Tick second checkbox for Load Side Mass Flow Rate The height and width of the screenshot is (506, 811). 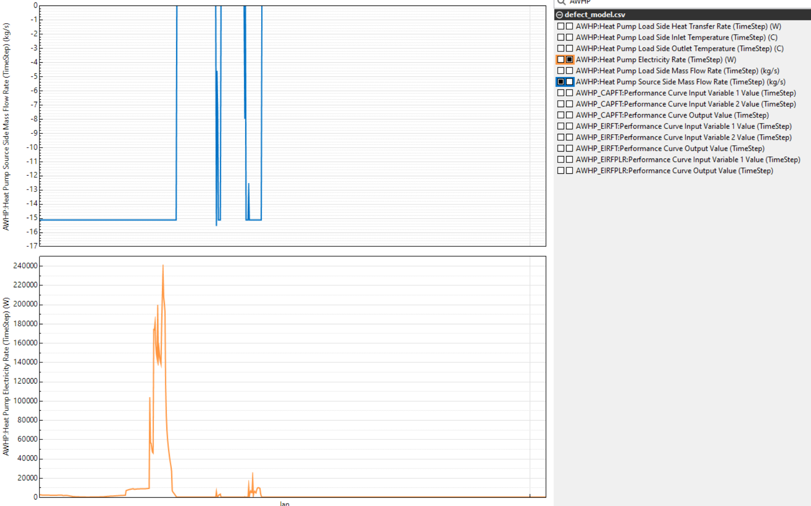tap(570, 71)
